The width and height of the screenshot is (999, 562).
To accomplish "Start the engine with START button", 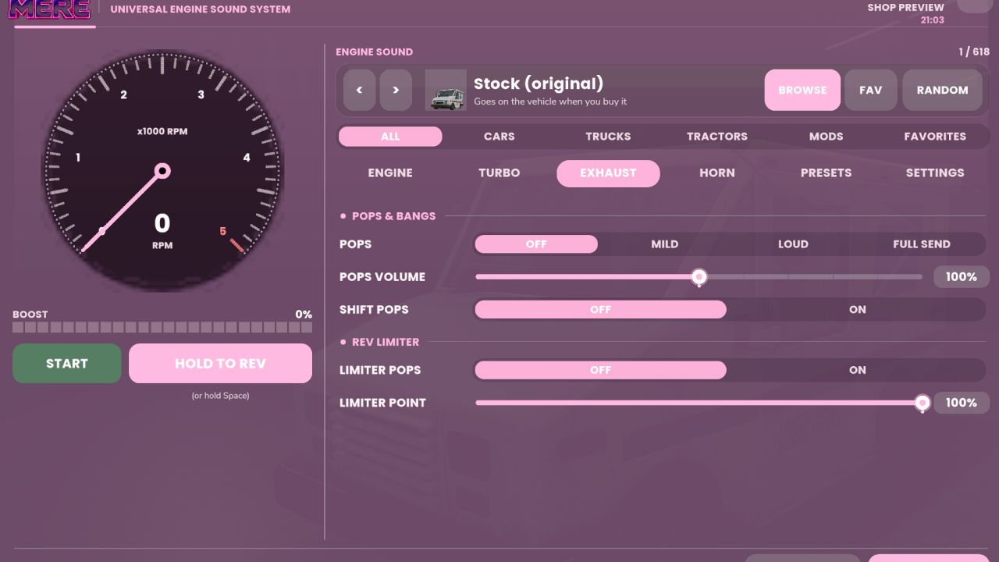I will 67,364.
